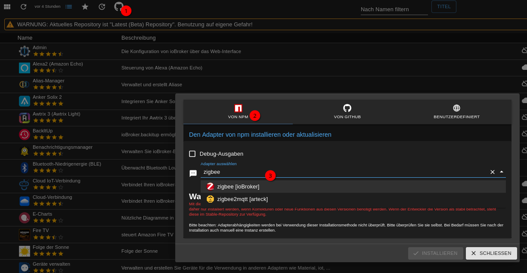Sort by Name column header
This screenshot has height=273, width=527.
point(25,38)
